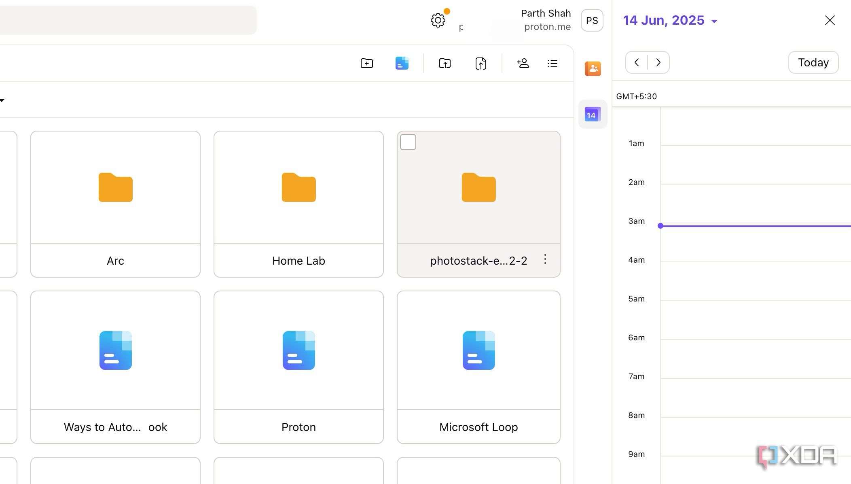Viewport: 851px width, 484px height.
Task: Open the Microsoft Loop document
Action: click(478, 367)
